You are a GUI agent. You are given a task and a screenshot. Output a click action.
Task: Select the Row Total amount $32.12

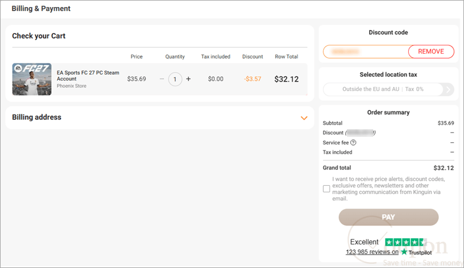tap(286, 79)
